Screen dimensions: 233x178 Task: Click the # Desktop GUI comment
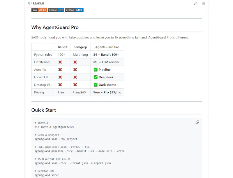click(x=45, y=171)
